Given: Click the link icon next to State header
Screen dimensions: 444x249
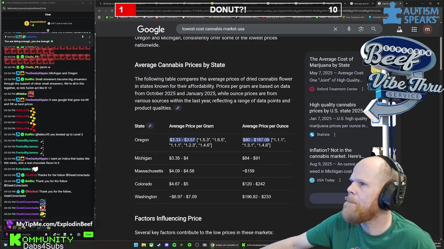Looking at the screenshot, I should 150,126.
